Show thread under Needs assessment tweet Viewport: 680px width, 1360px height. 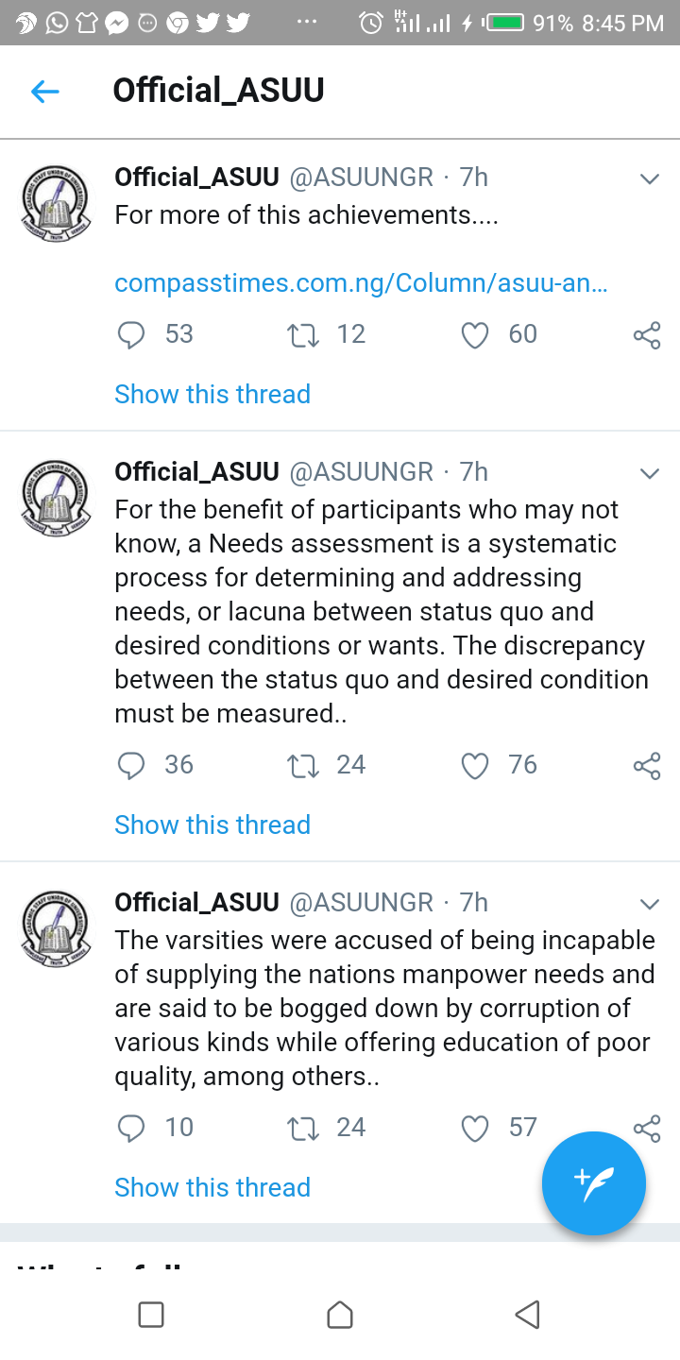pos(212,824)
